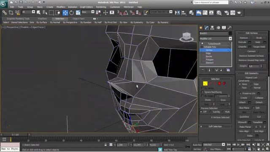Open the Graph Editors menu
This screenshot has width=270, height=152.
pos(86,7)
